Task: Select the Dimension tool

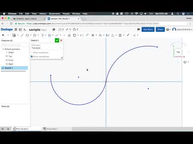Action: 128,35
